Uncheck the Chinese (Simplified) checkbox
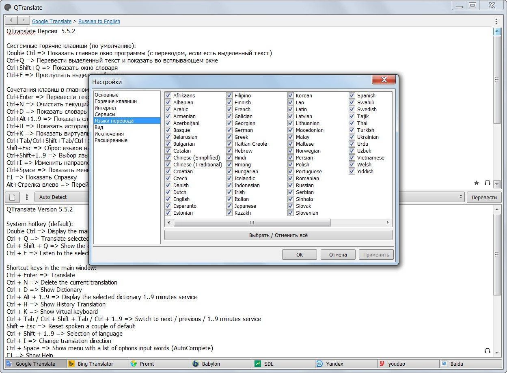Screen dimensions: 507x373 tap(168, 157)
